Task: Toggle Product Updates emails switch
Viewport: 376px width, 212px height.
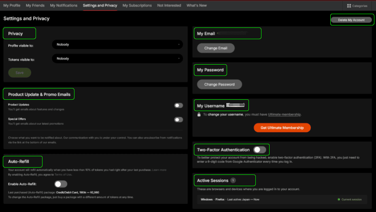Action: (x=178, y=105)
